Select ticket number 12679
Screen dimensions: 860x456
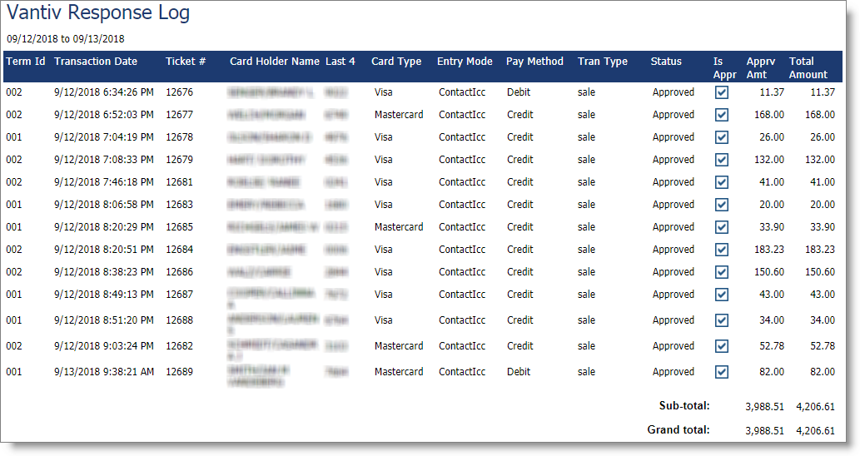point(179,160)
